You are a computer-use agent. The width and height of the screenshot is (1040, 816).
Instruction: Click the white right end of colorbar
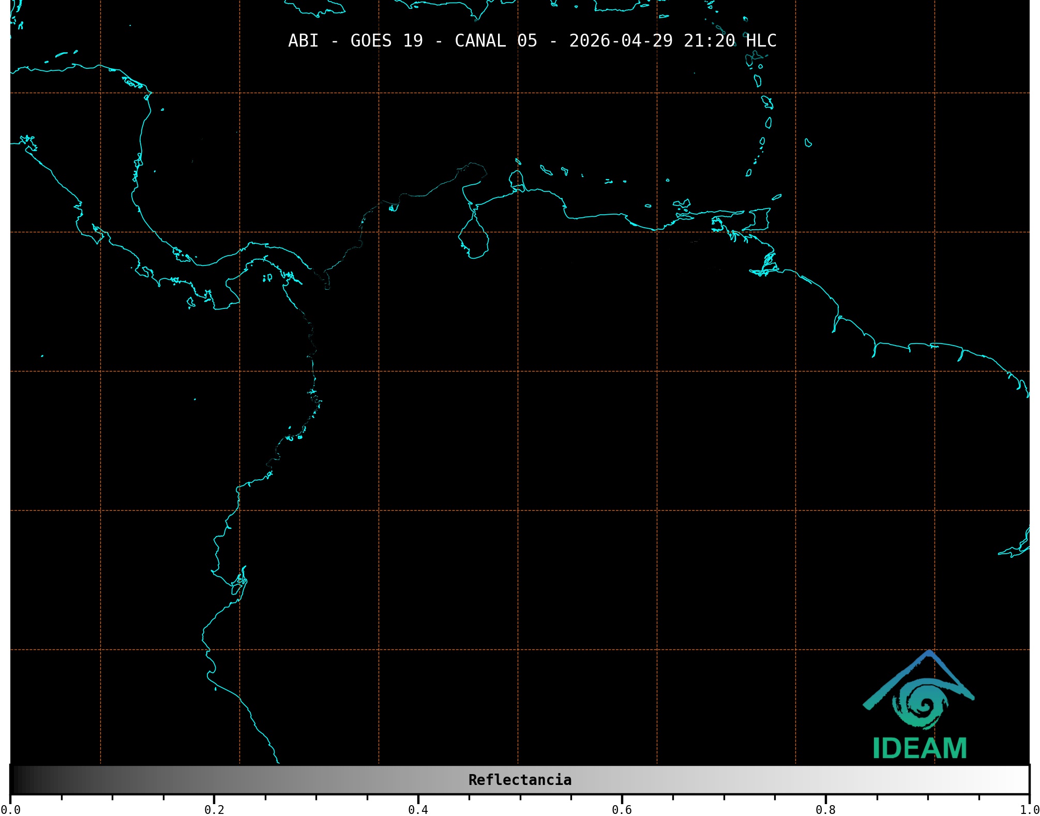[x=1021, y=780]
